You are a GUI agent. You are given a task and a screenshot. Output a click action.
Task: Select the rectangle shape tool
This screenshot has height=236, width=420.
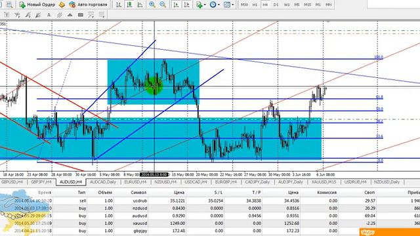pos(80,15)
